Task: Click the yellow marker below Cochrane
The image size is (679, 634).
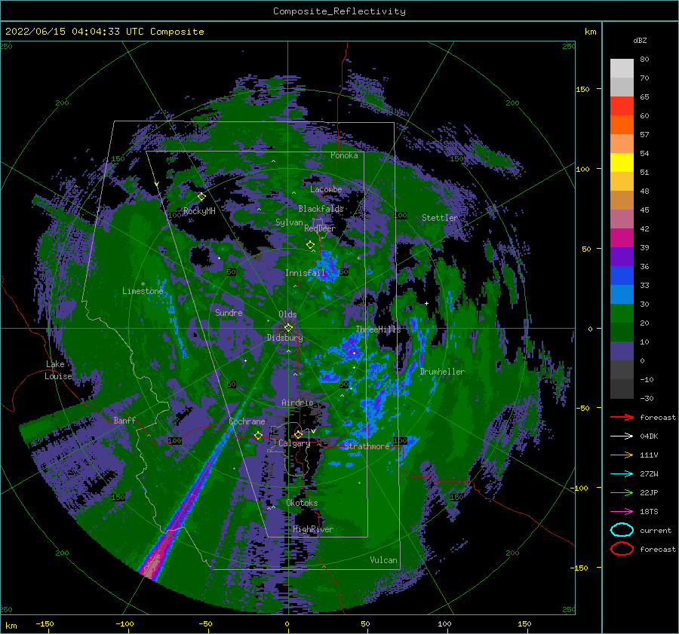Action: click(258, 436)
